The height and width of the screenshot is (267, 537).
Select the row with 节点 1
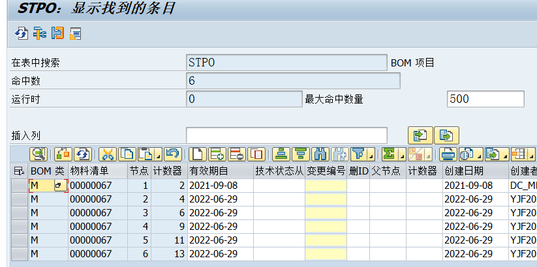tap(19, 186)
